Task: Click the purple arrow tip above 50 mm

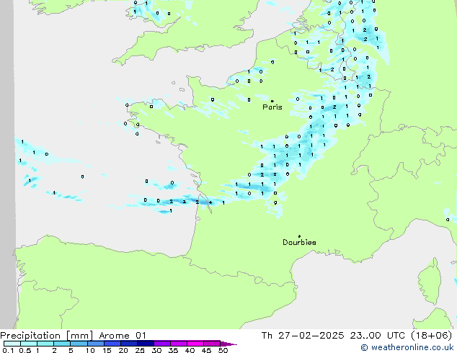Action: [x=228, y=344]
